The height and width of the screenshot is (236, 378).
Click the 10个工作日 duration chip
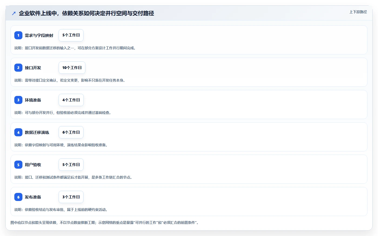(72, 68)
